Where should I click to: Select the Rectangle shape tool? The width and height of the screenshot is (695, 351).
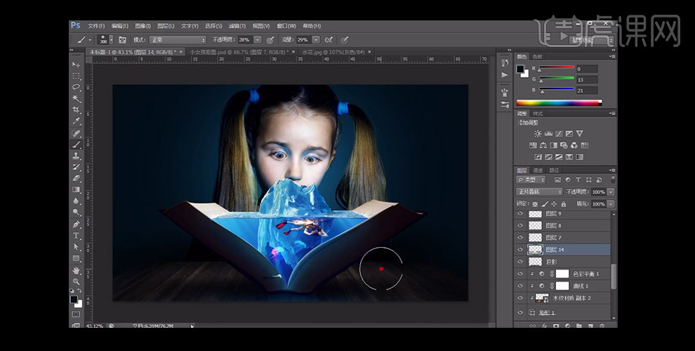(x=77, y=258)
